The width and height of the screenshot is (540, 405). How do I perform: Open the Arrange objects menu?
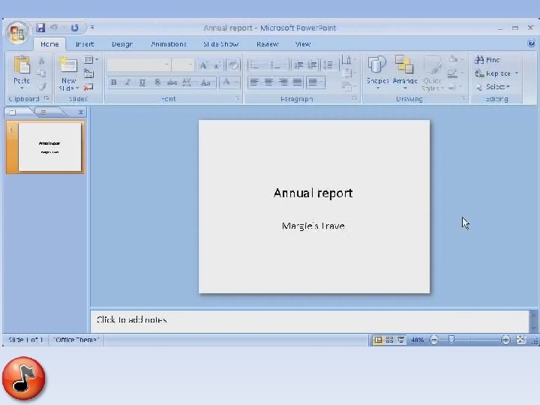tap(405, 73)
